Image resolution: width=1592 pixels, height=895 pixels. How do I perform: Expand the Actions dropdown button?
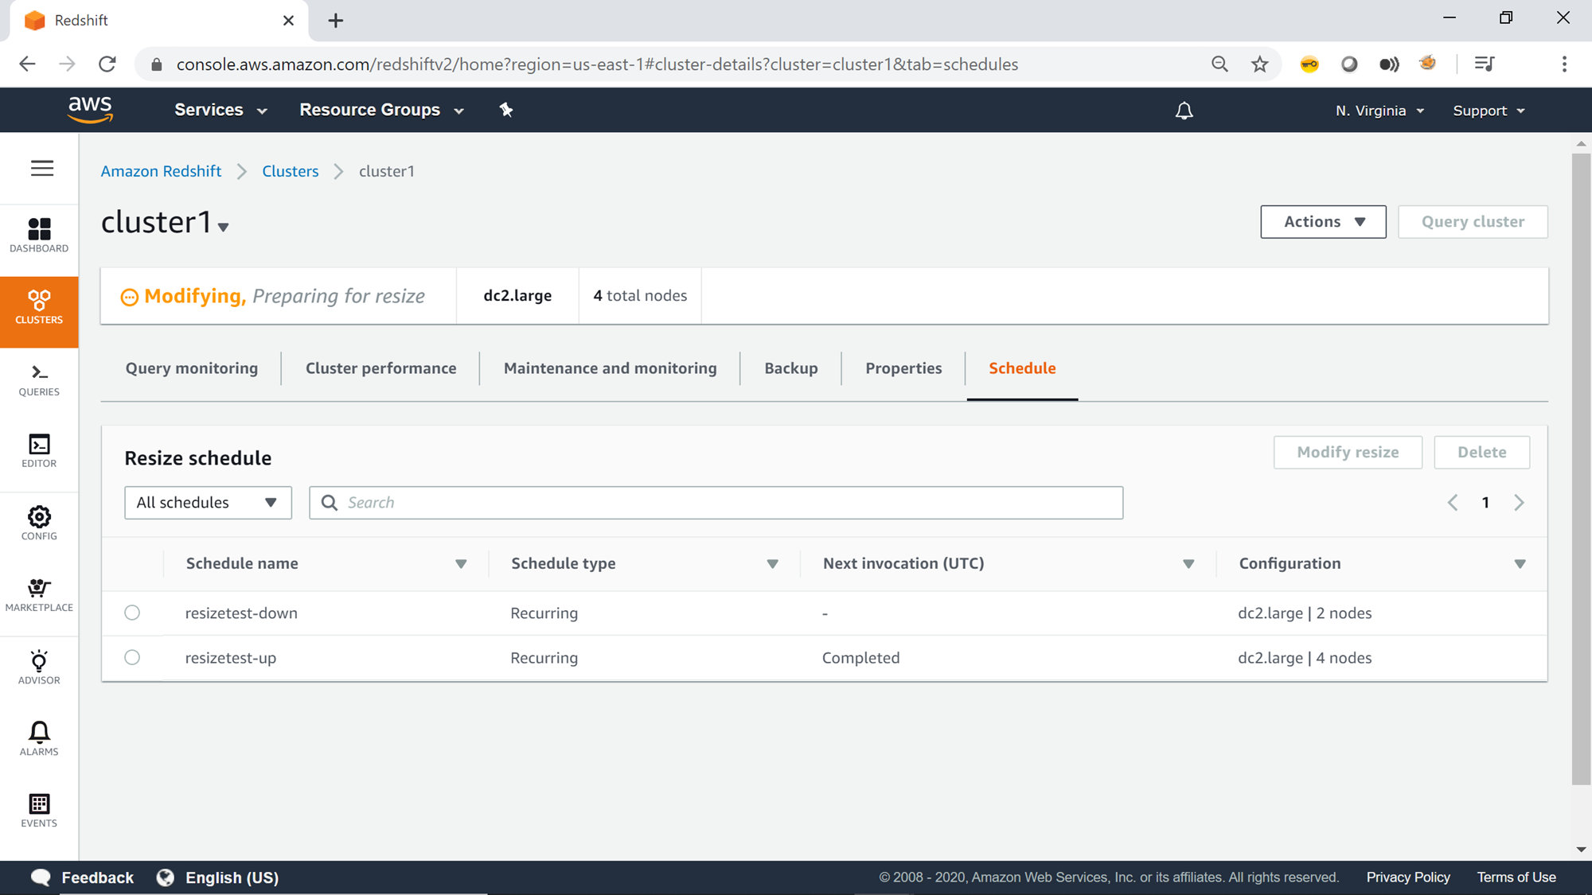coord(1323,222)
